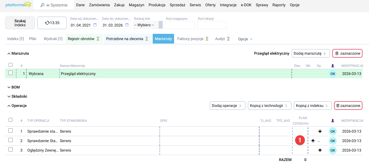Open the 'Rodzaj dok.' Wybierz dropdown
This screenshot has width=369, height=164.
click(146, 25)
